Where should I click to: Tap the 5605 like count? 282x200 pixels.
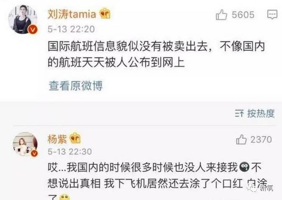243,15
